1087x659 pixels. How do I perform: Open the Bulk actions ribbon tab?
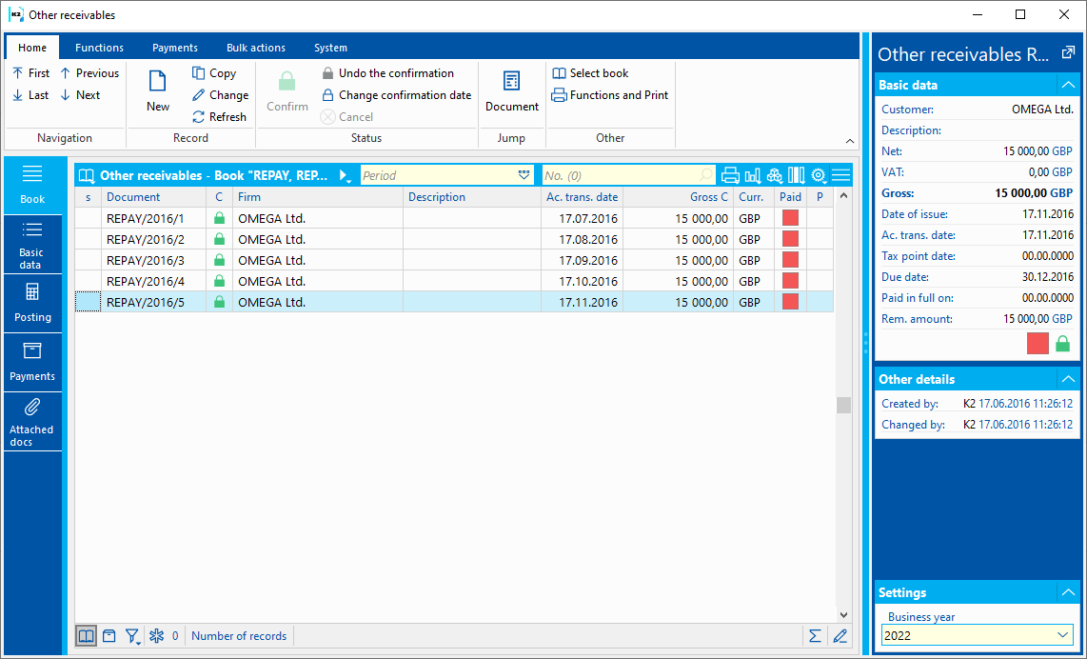[255, 48]
